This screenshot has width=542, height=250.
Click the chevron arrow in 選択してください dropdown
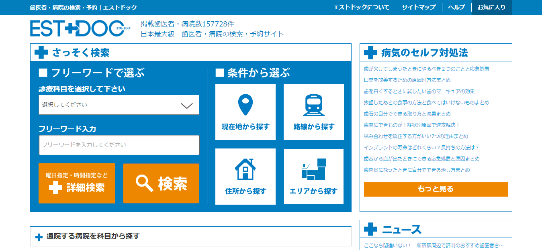tap(187, 106)
